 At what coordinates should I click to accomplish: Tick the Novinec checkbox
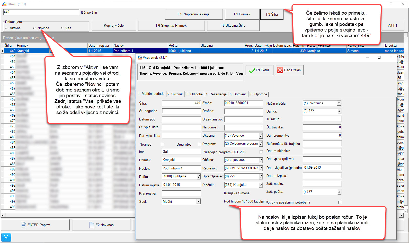[162, 144]
